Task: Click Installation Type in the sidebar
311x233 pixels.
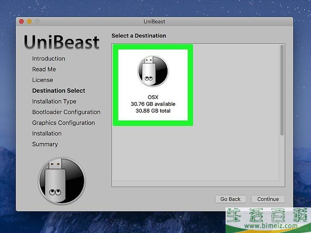Action: click(x=54, y=102)
